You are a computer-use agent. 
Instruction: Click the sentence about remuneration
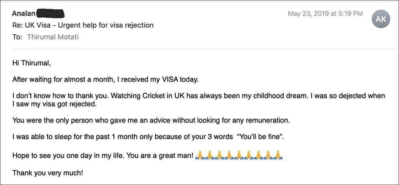tap(151, 121)
